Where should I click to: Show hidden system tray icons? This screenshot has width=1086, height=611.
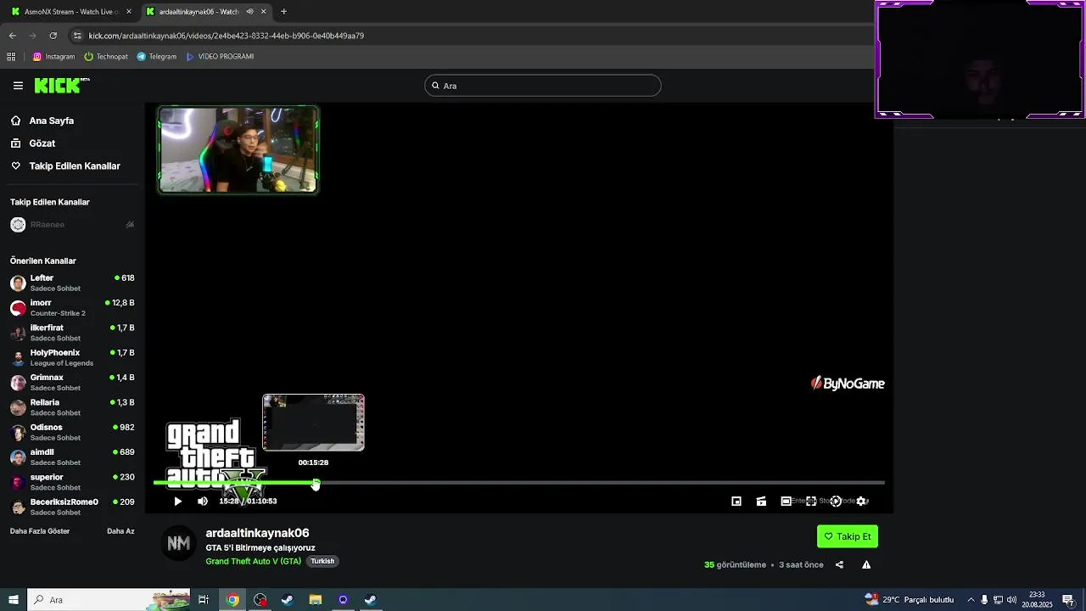pos(971,600)
